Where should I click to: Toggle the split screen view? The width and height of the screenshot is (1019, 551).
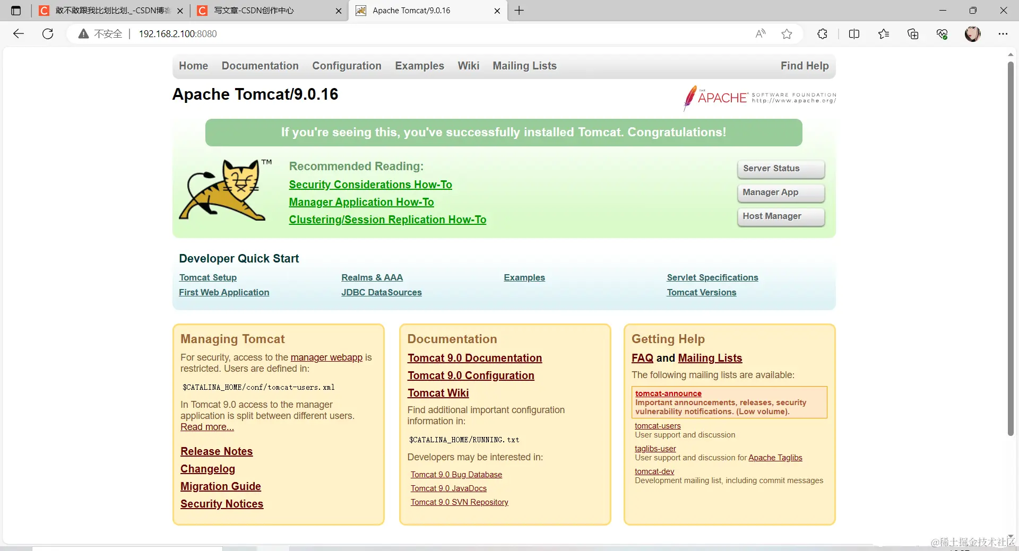pyautogui.click(x=854, y=34)
